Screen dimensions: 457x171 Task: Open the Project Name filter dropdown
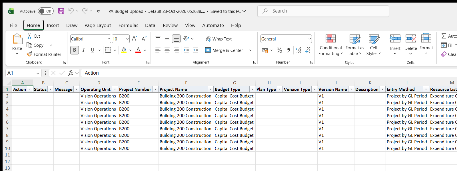[x=211, y=89]
